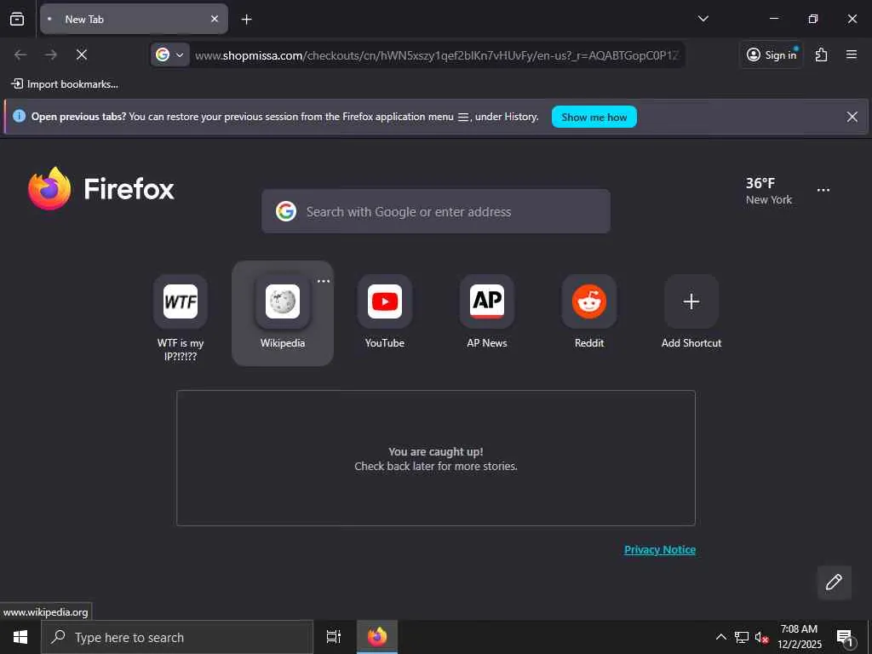Open the Wikipedia shortcut tile

point(283,313)
